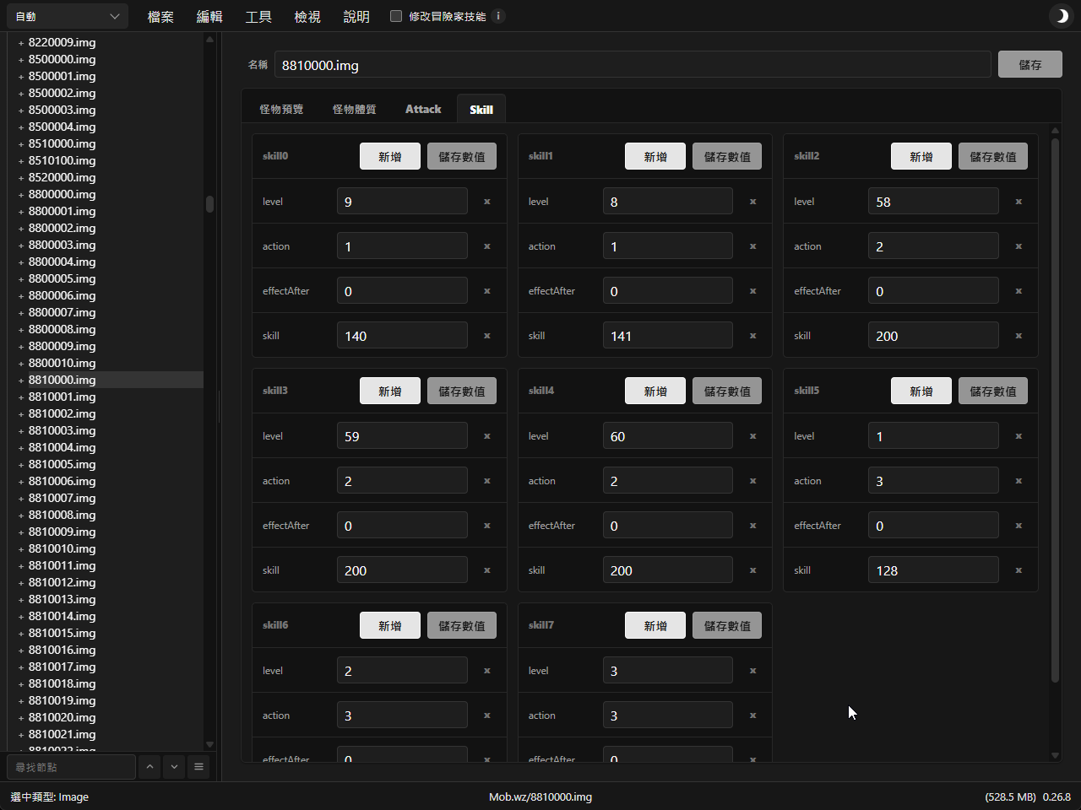1081x810 pixels.
Task: Edit the skill0 skill field showing 140
Action: tap(402, 335)
